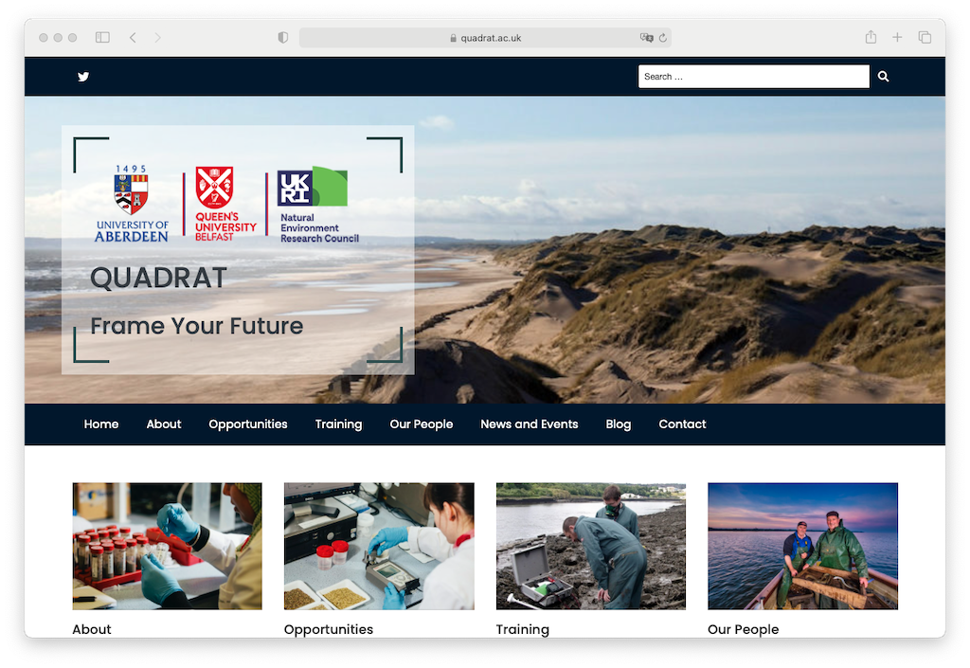Viewport: 970px width, 668px height.
Task: Click the search magnifier icon
Action: (883, 77)
